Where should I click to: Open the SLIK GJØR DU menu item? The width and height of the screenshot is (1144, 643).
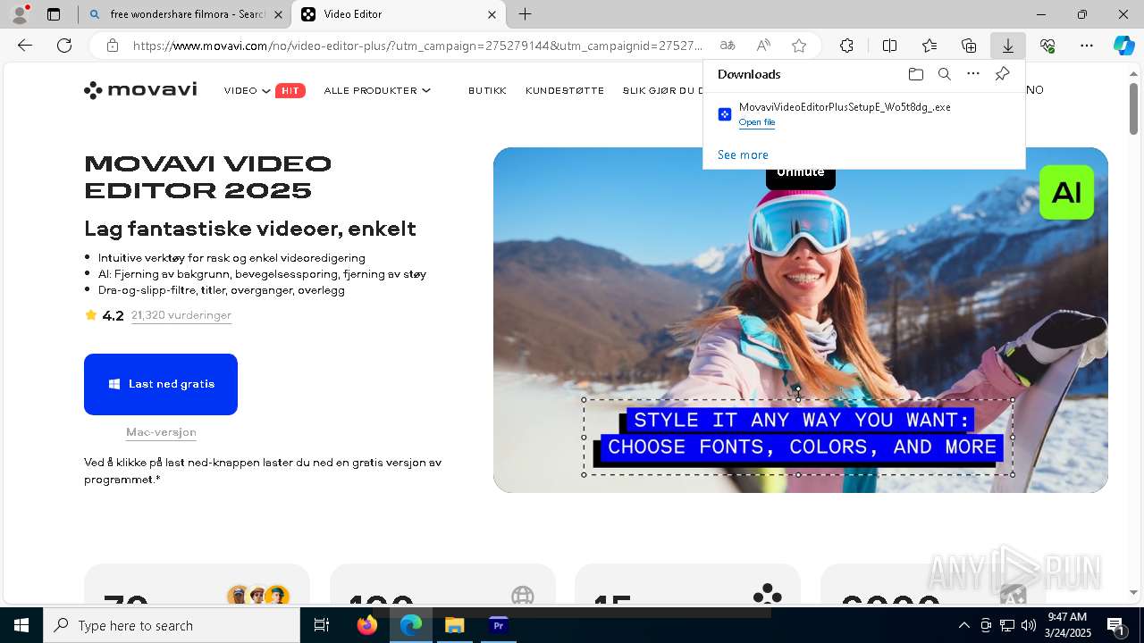pyautogui.click(x=662, y=90)
